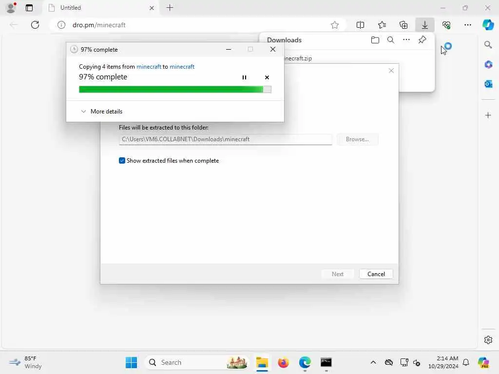Viewport: 499px width, 374px height.
Task: Open the Collections icon
Action: pyautogui.click(x=403, y=25)
